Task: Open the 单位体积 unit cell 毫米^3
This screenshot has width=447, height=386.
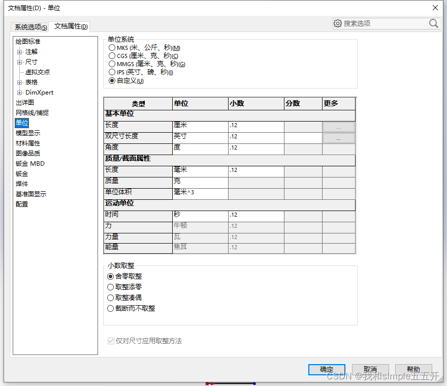Action: [x=200, y=194]
